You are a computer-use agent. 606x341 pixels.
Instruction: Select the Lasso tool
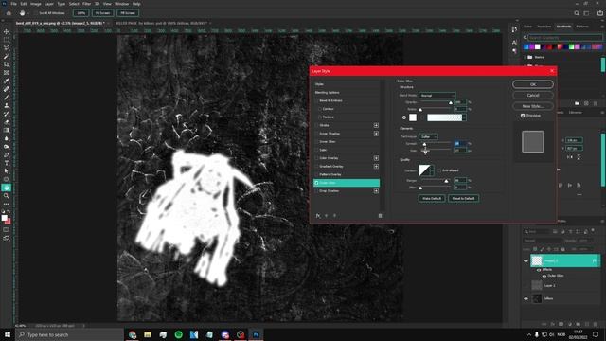coord(7,48)
